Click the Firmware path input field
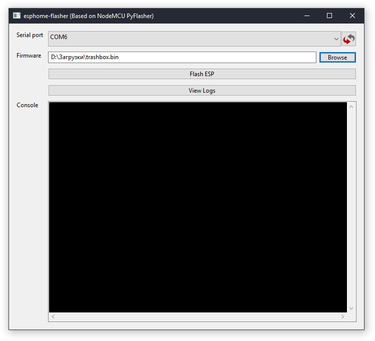 pos(182,58)
